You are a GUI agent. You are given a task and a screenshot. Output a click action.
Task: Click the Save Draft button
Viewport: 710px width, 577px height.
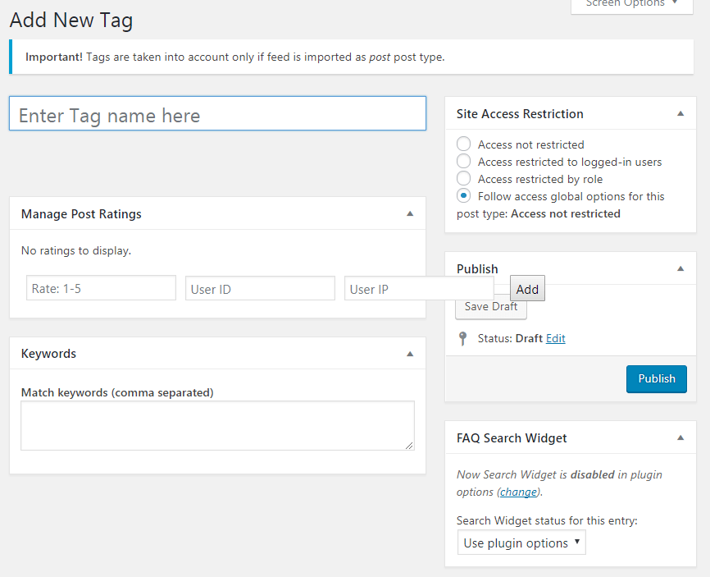click(490, 306)
